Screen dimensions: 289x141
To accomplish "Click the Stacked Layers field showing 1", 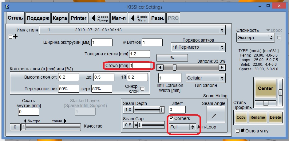I will tap(85, 112).
